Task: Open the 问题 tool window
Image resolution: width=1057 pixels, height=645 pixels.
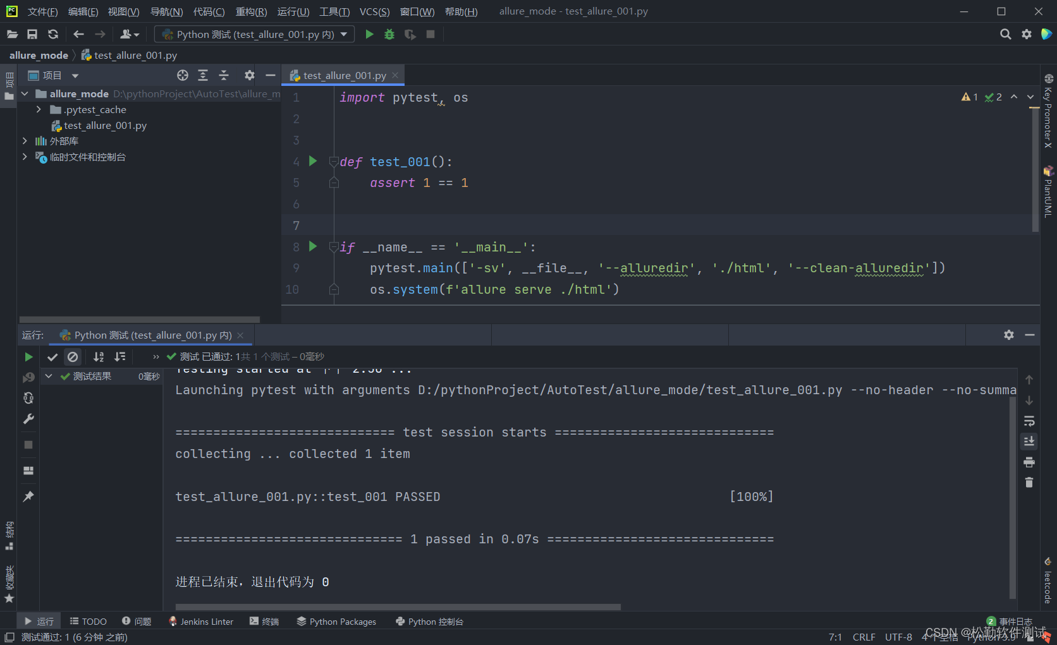Action: click(x=137, y=622)
